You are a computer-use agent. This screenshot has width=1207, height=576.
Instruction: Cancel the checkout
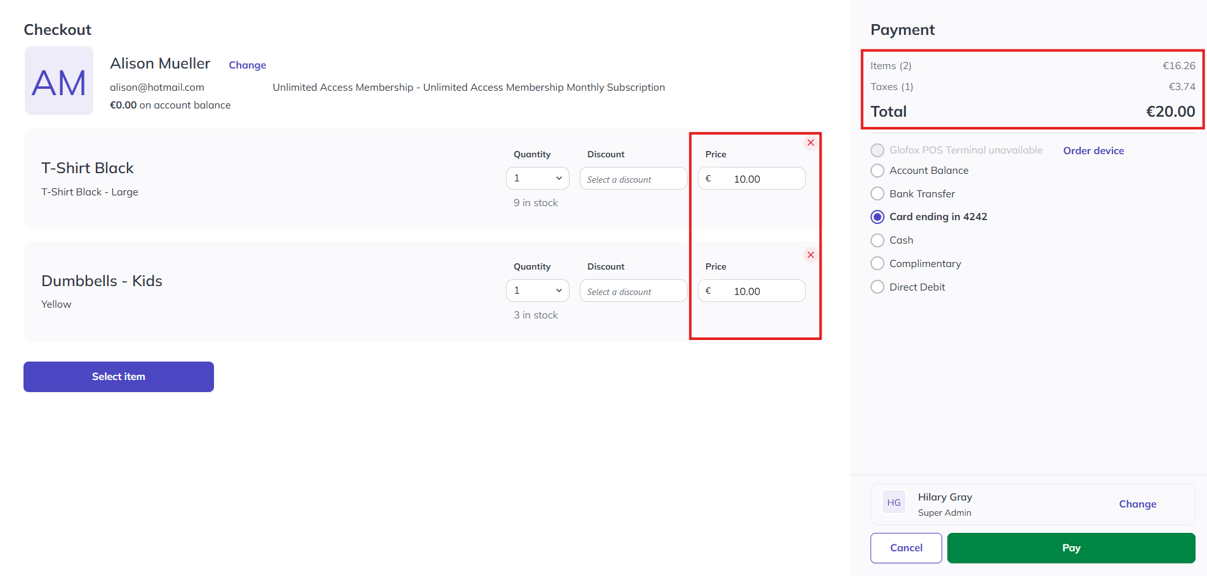[x=906, y=548]
